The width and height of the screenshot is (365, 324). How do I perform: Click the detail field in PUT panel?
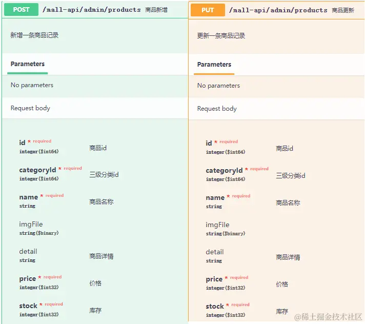pos(215,252)
